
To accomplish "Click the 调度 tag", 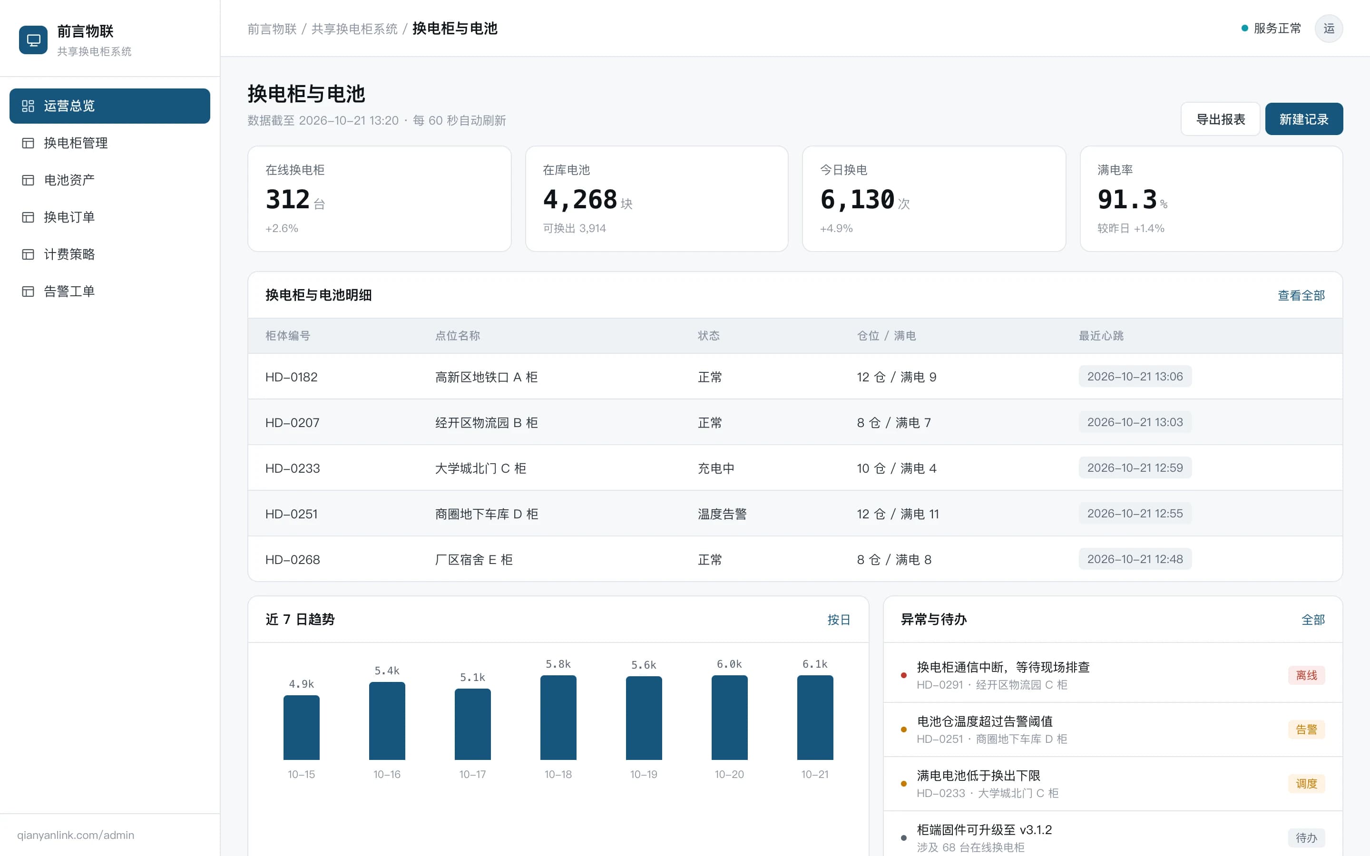I will (x=1306, y=784).
